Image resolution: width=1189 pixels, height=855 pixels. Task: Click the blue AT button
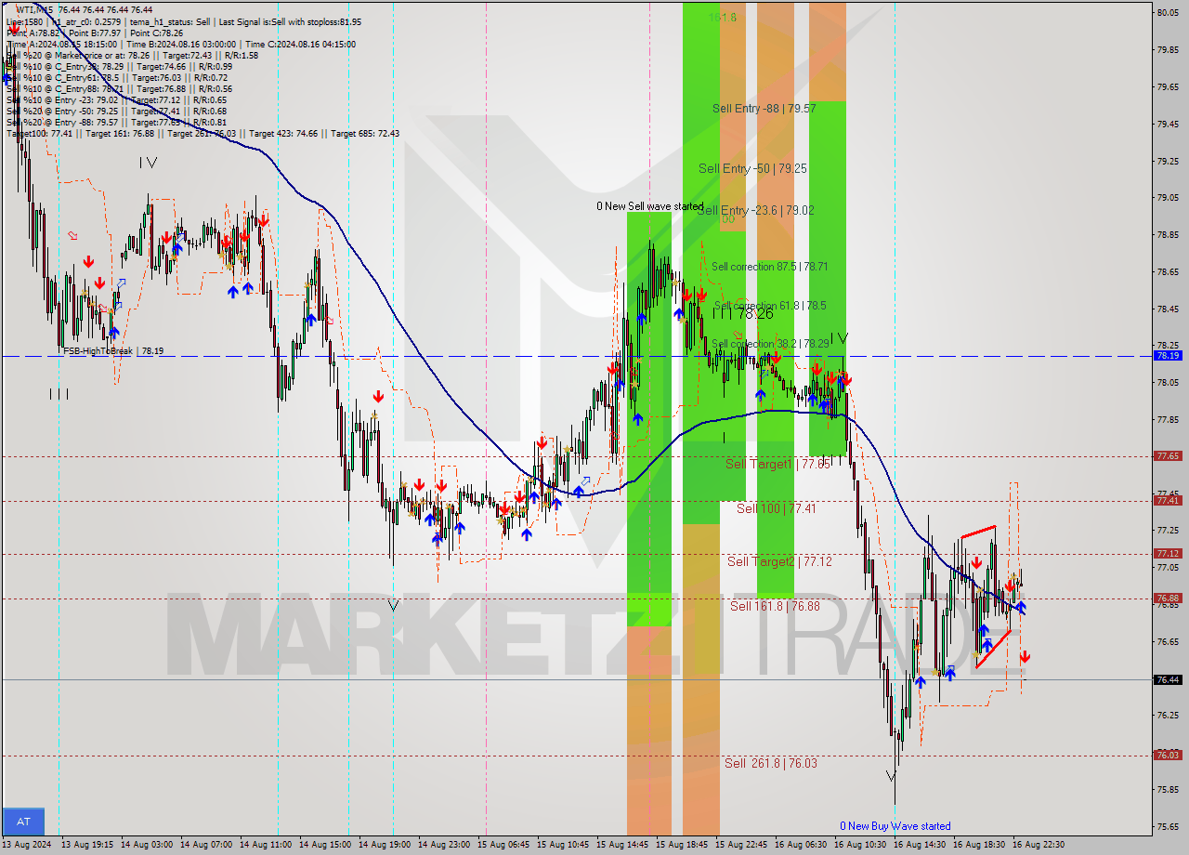click(x=23, y=822)
